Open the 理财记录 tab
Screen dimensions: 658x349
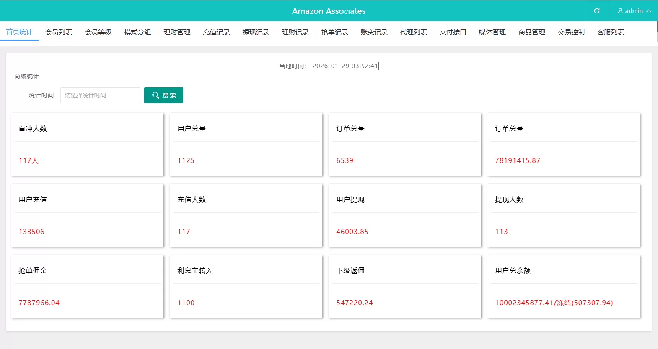click(x=295, y=32)
